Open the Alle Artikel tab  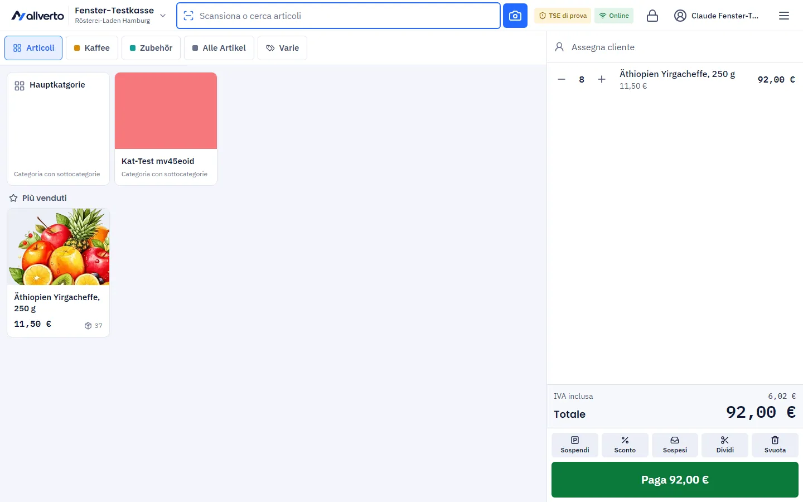[219, 48]
